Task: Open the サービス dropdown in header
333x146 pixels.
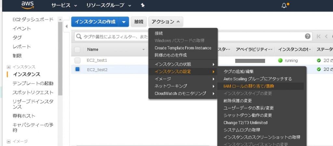Action: click(64, 6)
